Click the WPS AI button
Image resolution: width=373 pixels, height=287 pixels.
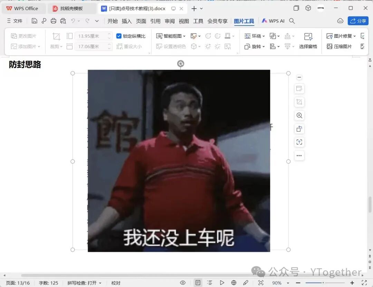pyautogui.click(x=273, y=21)
